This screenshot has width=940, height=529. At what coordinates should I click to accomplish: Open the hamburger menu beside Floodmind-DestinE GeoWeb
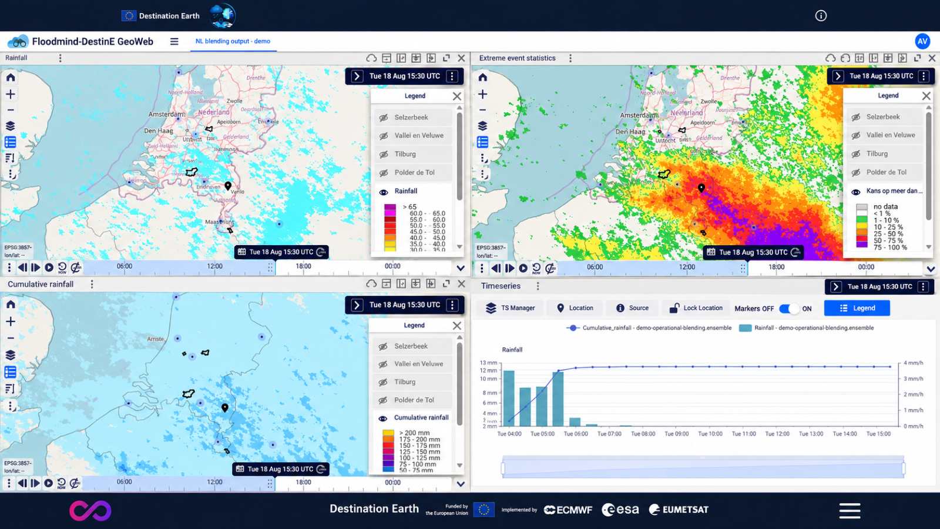pos(174,42)
